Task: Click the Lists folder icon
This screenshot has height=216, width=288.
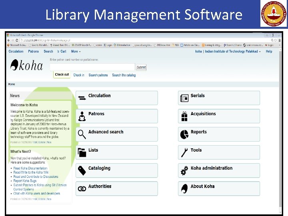Action: [82, 152]
